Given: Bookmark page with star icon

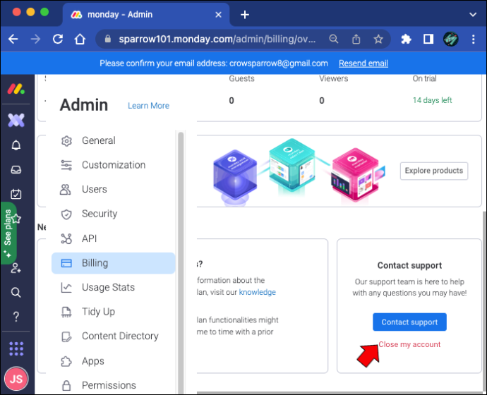Looking at the screenshot, I should 378,39.
